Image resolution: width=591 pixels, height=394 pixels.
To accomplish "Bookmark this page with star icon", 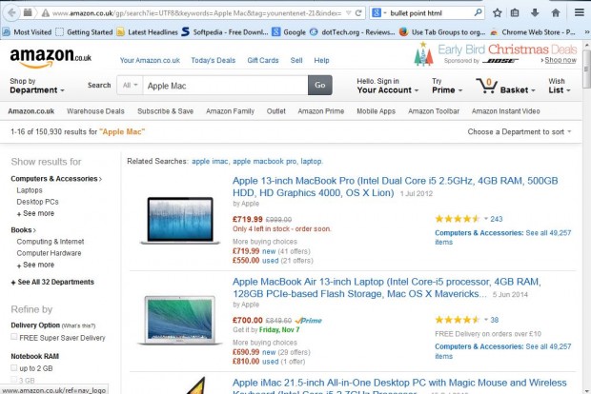I will [x=498, y=13].
